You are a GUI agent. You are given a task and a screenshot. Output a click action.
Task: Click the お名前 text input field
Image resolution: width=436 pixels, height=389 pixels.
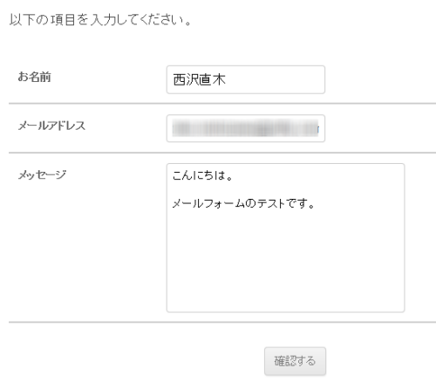[x=246, y=79]
